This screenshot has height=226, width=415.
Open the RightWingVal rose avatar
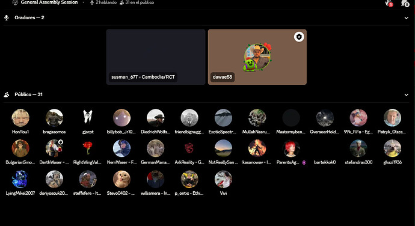coord(88,148)
